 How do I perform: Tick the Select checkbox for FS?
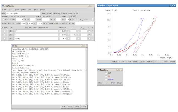pyautogui.click(x=4, y=35)
